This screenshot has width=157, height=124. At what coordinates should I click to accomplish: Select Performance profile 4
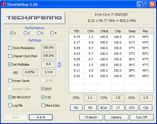[52, 33]
